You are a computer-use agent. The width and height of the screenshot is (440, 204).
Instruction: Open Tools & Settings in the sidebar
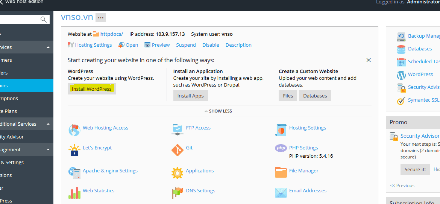pos(26,163)
